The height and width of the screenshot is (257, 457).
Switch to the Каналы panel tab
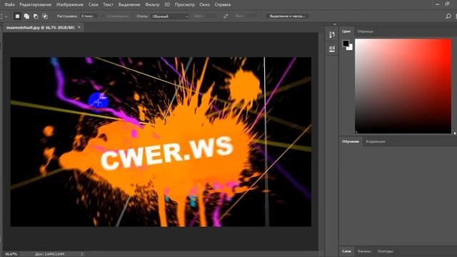364,251
